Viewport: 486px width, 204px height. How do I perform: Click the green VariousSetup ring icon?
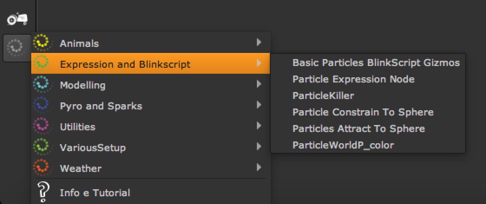(x=43, y=147)
